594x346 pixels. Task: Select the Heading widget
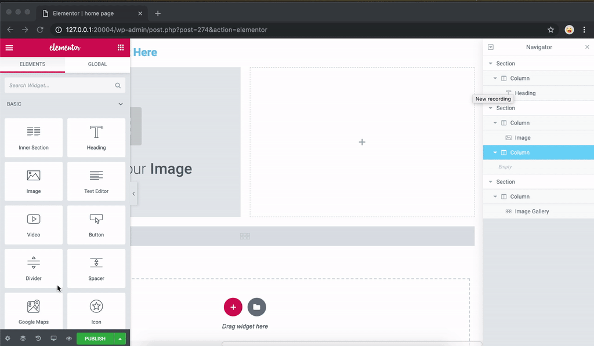[96, 138]
